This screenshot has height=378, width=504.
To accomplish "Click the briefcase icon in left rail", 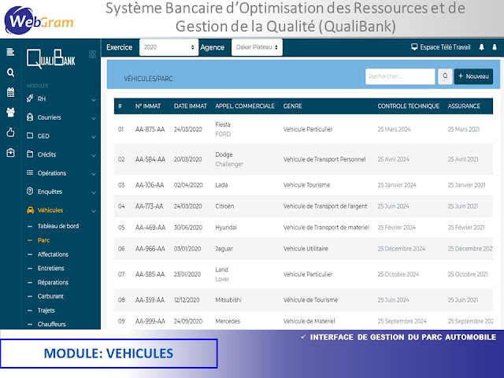I will [x=10, y=152].
